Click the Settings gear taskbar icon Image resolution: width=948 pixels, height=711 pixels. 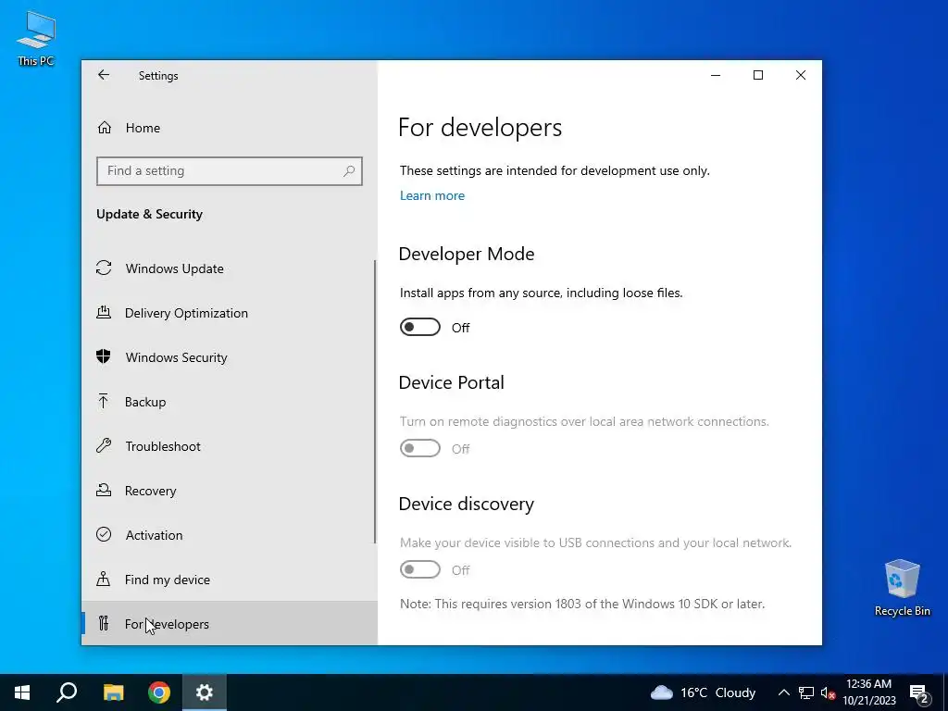[x=205, y=692]
